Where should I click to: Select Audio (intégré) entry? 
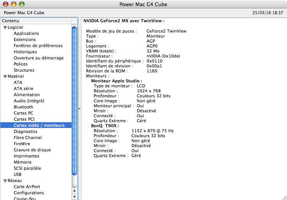tap(29, 101)
